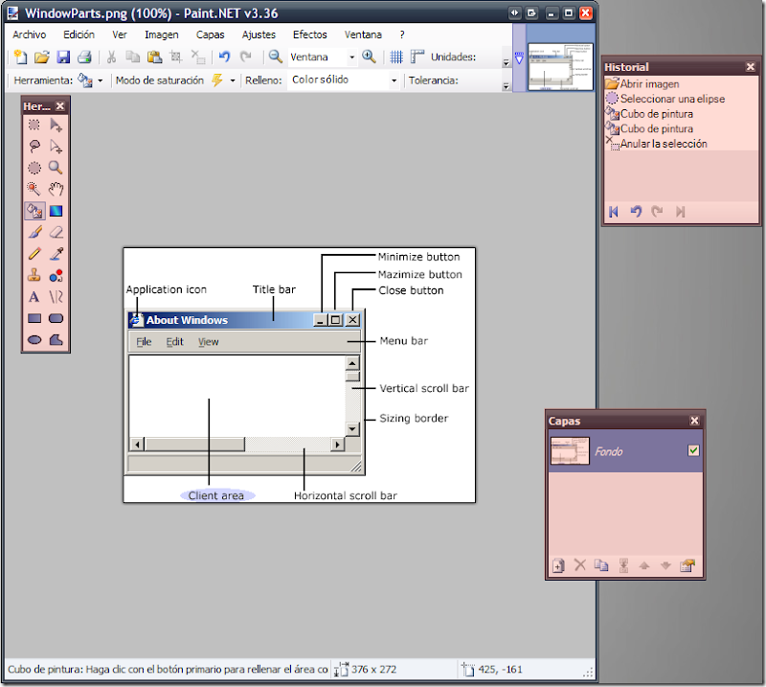
Task: Click the Zoom in magnifier icon
Action: (369, 57)
